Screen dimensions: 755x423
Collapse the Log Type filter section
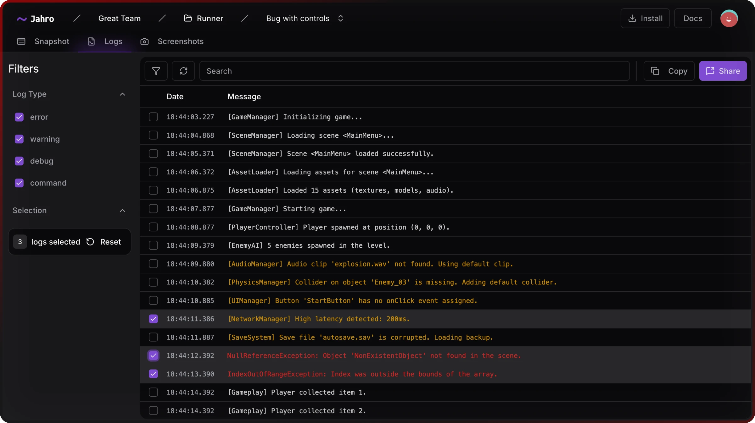coord(122,94)
